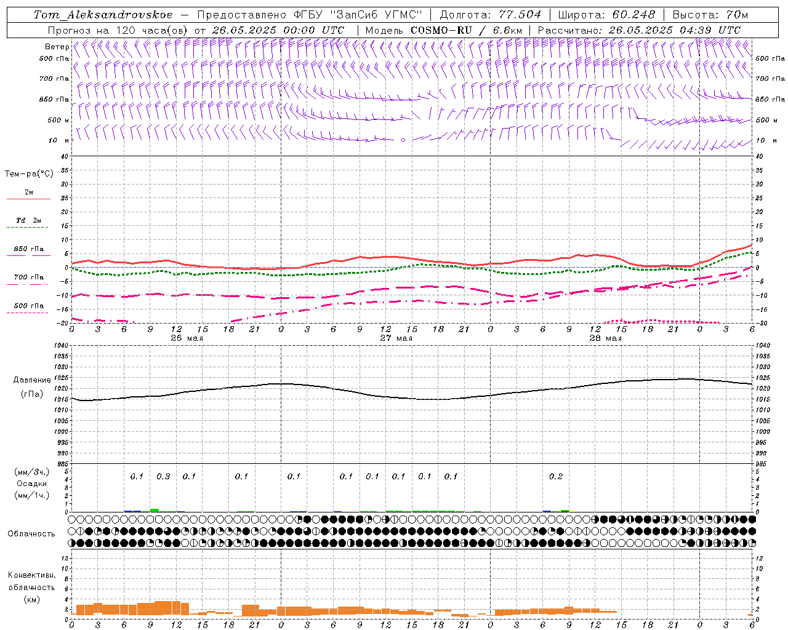Click the Осадки precipitation label
The width and height of the screenshot is (788, 630).
click(32, 484)
